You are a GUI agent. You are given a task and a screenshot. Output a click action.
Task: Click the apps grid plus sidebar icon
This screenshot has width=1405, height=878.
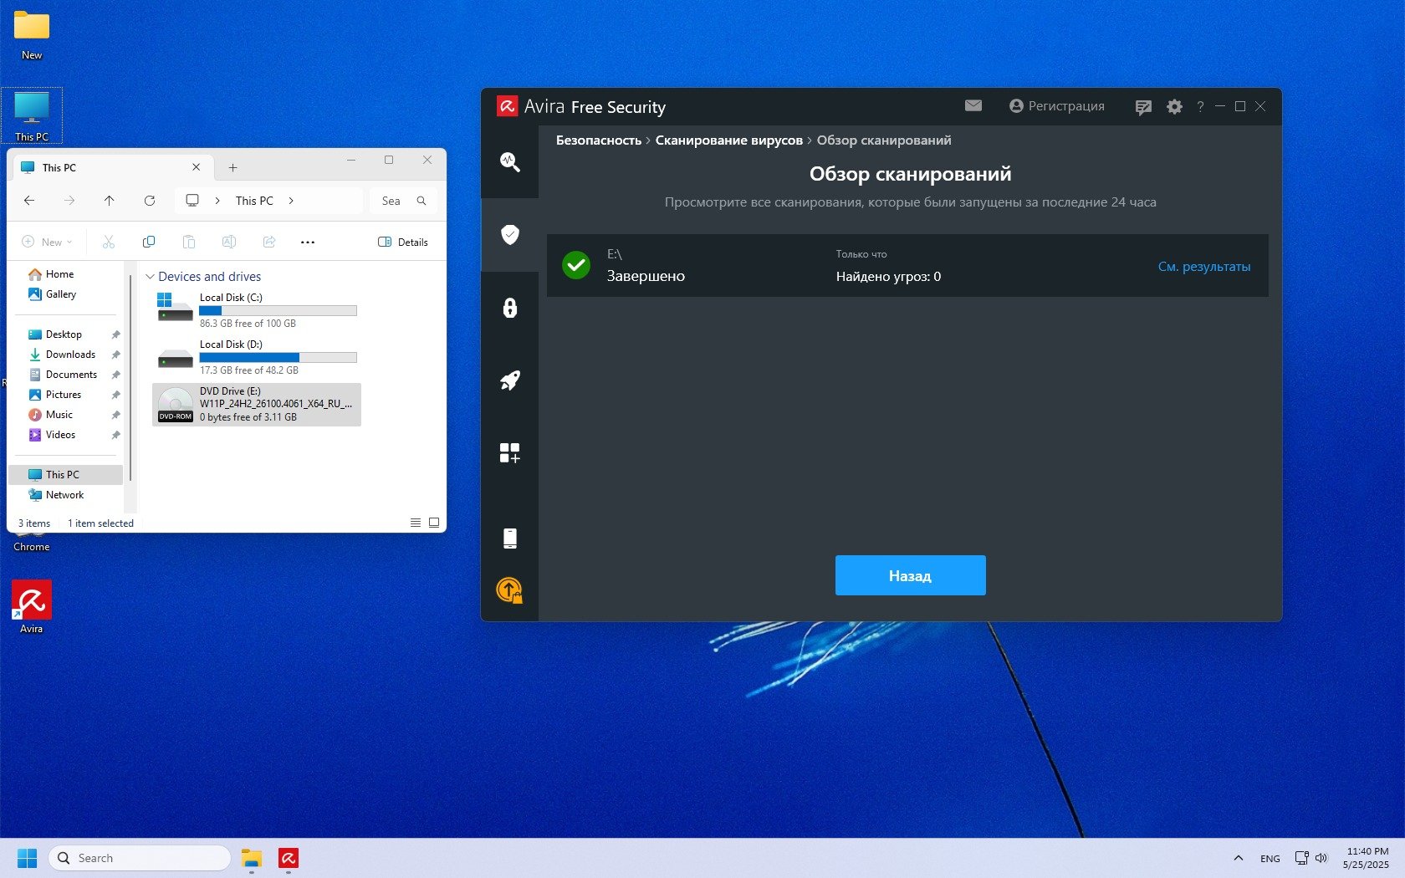(x=509, y=453)
